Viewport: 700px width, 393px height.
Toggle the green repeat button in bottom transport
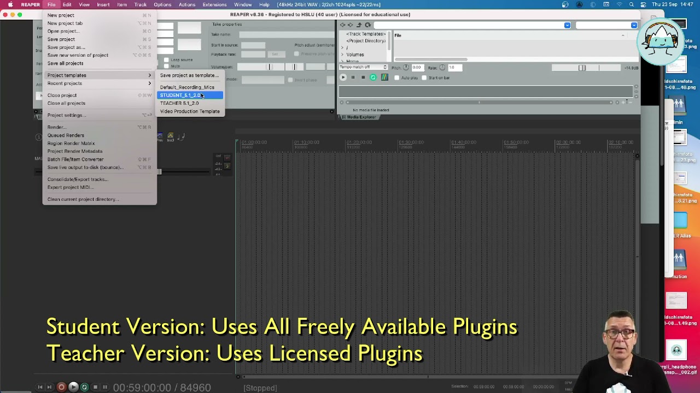tap(84, 387)
